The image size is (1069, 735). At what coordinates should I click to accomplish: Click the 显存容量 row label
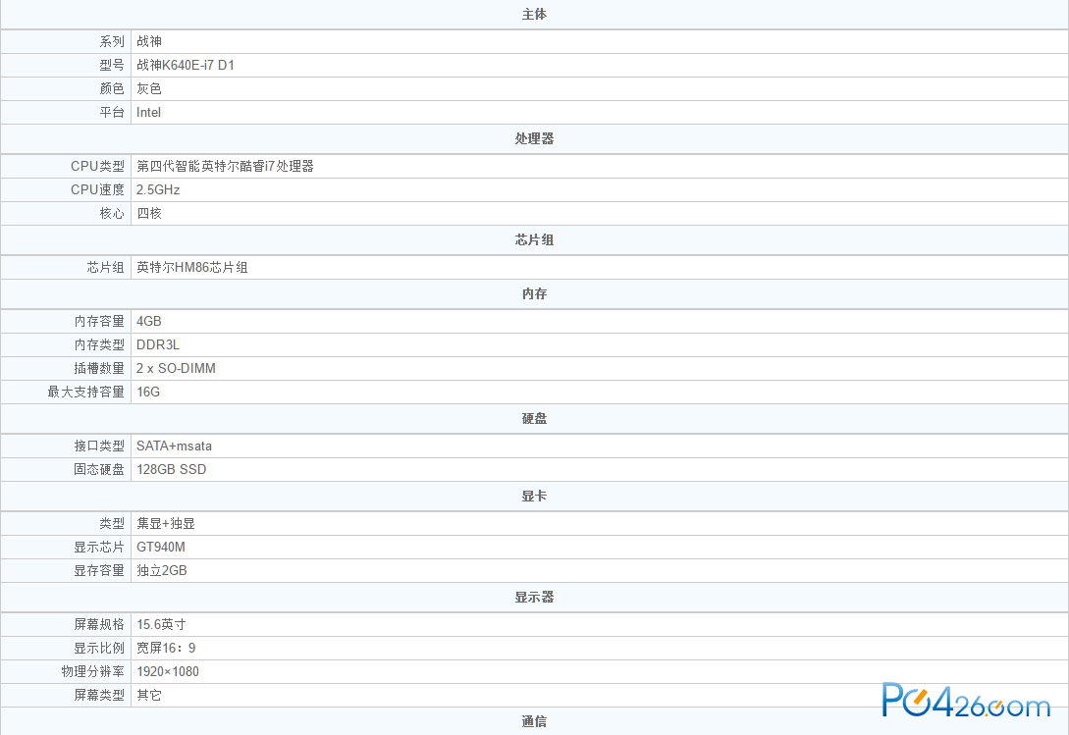[99, 571]
